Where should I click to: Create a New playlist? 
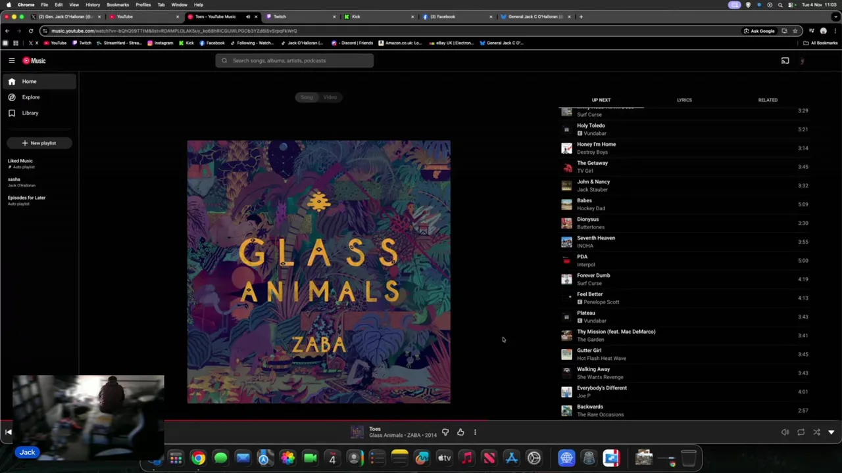(39, 143)
